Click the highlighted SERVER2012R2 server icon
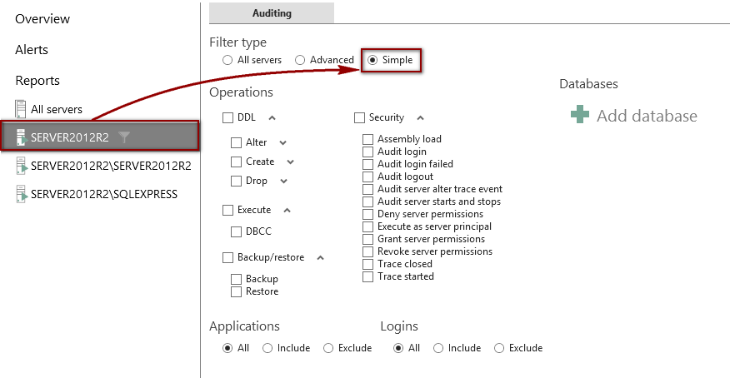 pos(22,137)
